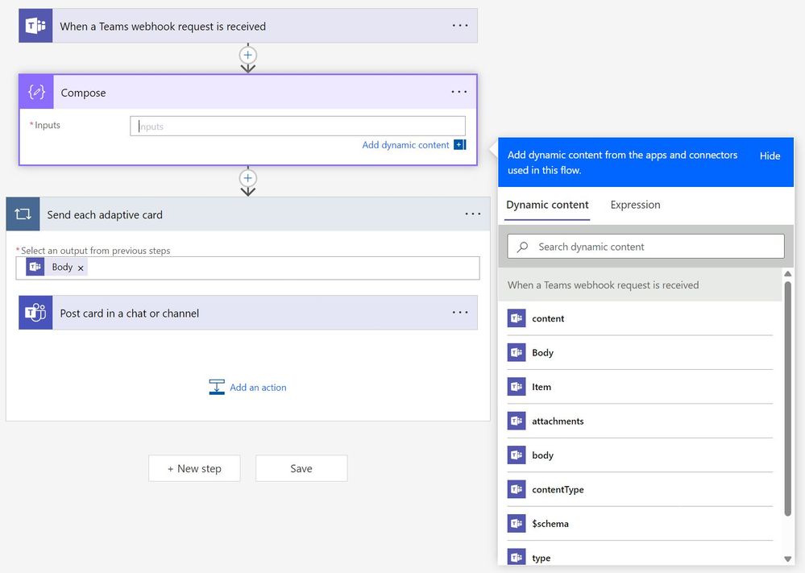
Task: Expand the webhook trigger card header
Action: [x=248, y=26]
